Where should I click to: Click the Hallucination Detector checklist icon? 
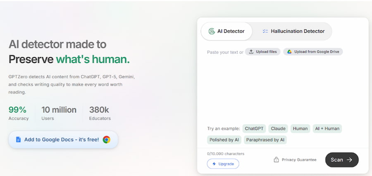(x=265, y=31)
